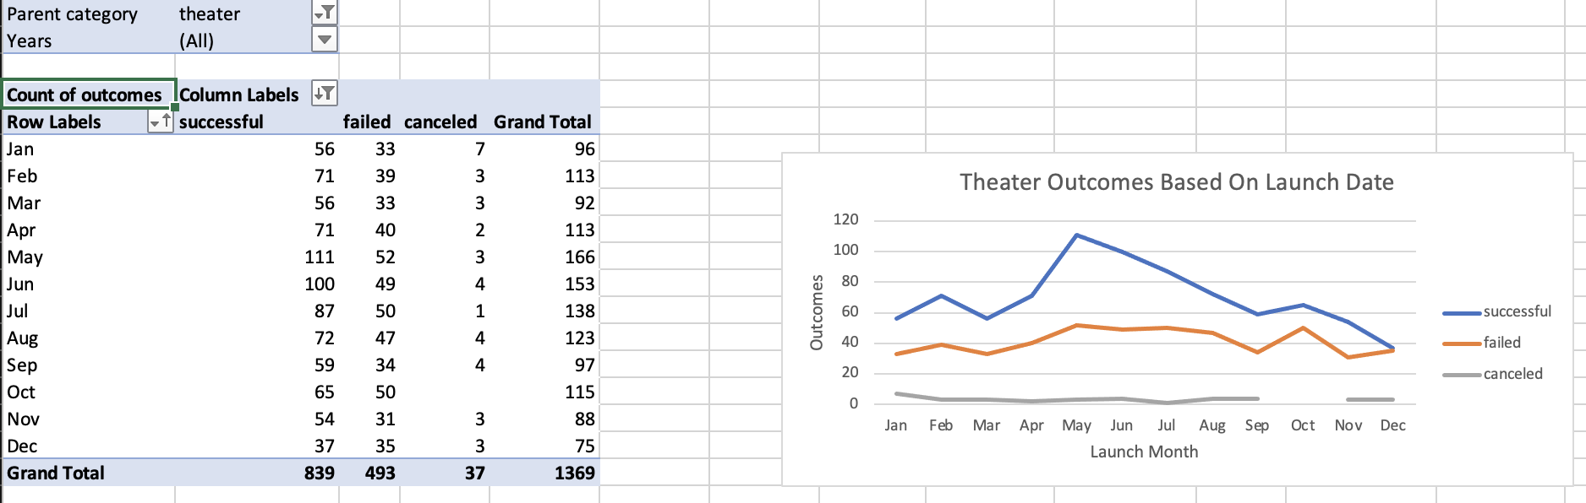Click the Dec label on chart axis
This screenshot has height=503, width=1586.
(1392, 425)
